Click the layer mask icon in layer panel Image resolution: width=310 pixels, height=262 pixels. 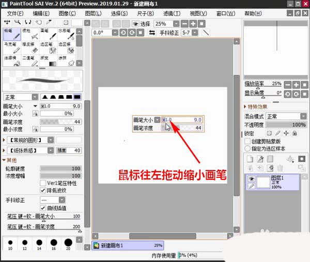pos(302,159)
